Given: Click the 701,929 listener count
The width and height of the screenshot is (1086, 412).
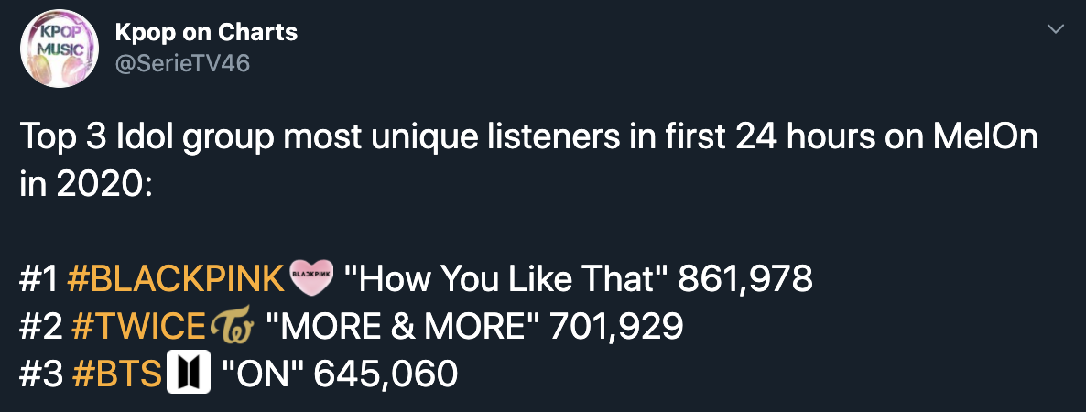Looking at the screenshot, I should coord(615,327).
